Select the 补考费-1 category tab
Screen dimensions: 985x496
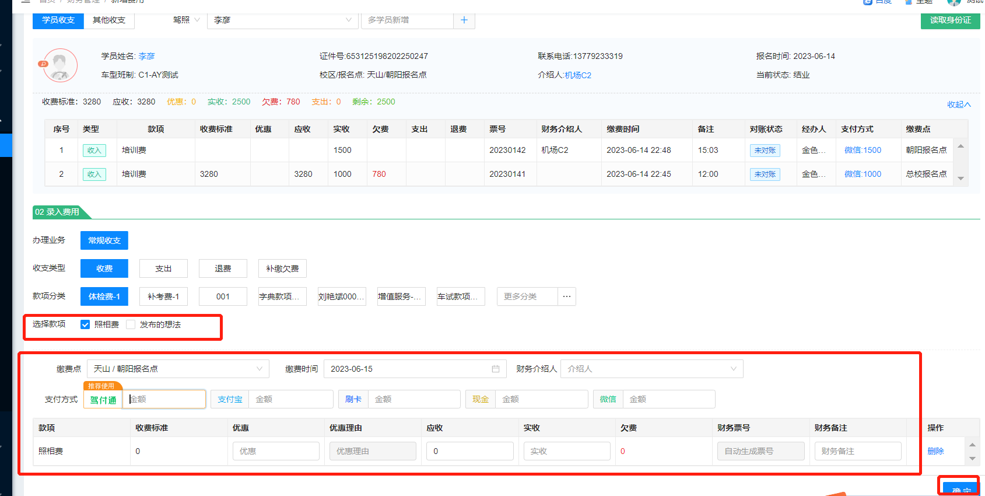163,296
